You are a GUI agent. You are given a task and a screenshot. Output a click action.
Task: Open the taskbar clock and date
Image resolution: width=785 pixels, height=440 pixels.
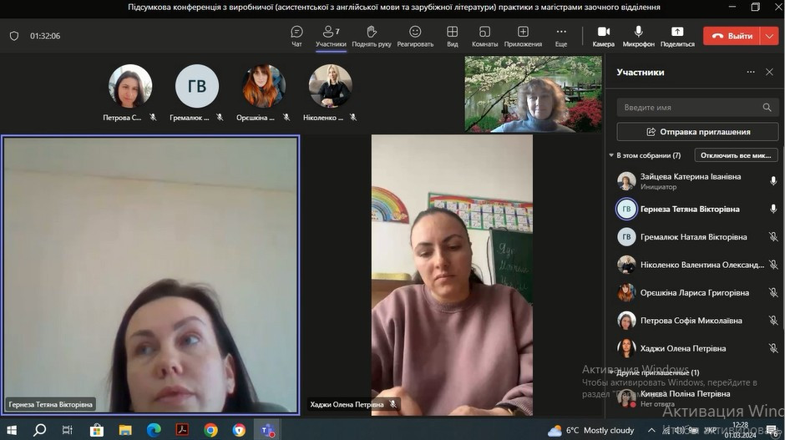740,430
